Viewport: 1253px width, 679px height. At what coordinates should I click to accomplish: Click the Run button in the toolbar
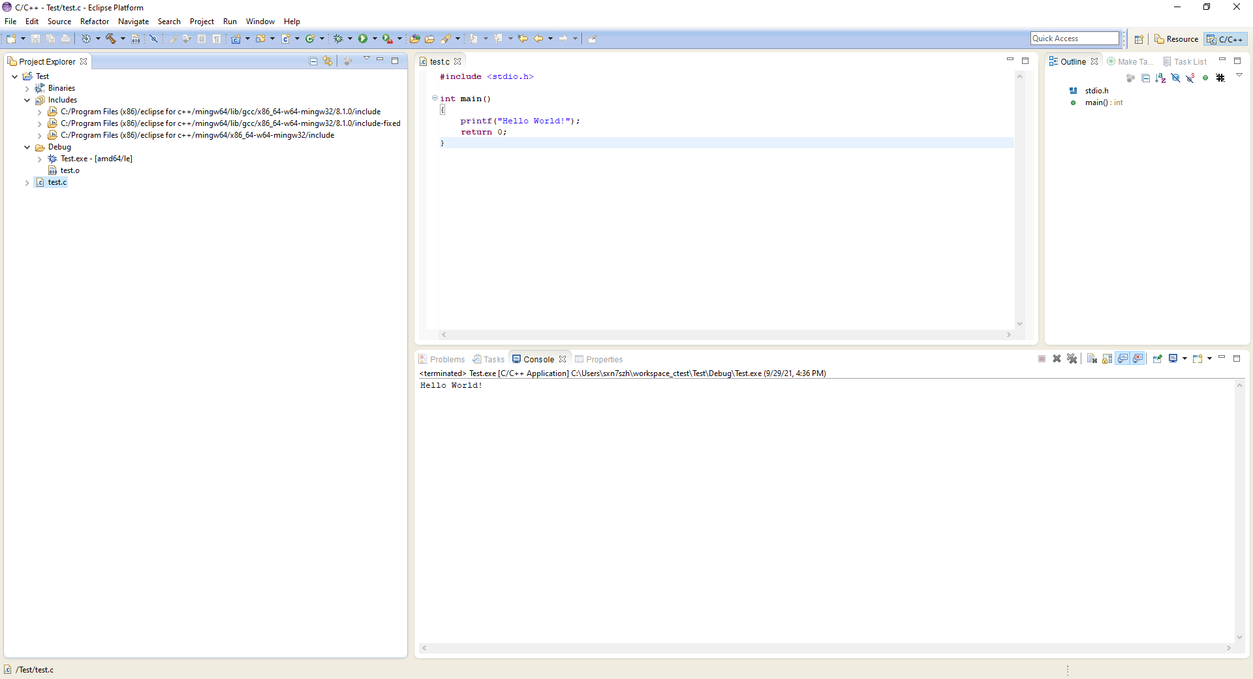pyautogui.click(x=363, y=39)
